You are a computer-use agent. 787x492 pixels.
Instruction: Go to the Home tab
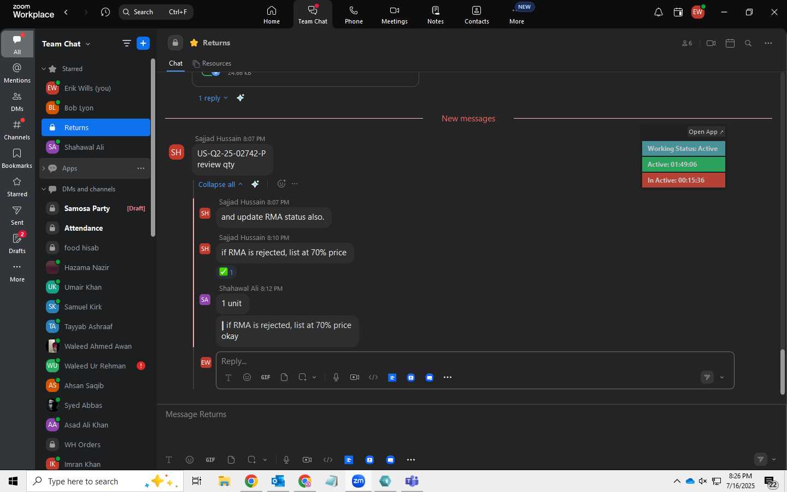click(x=272, y=15)
